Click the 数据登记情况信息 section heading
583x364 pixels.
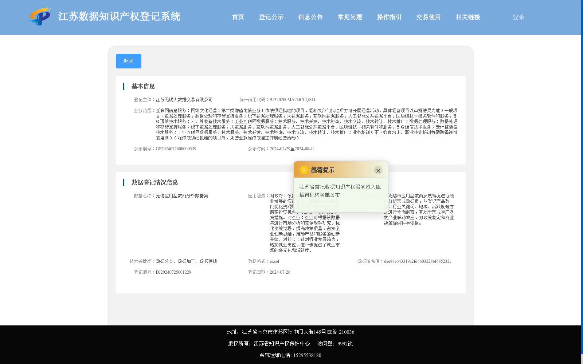[x=155, y=182]
